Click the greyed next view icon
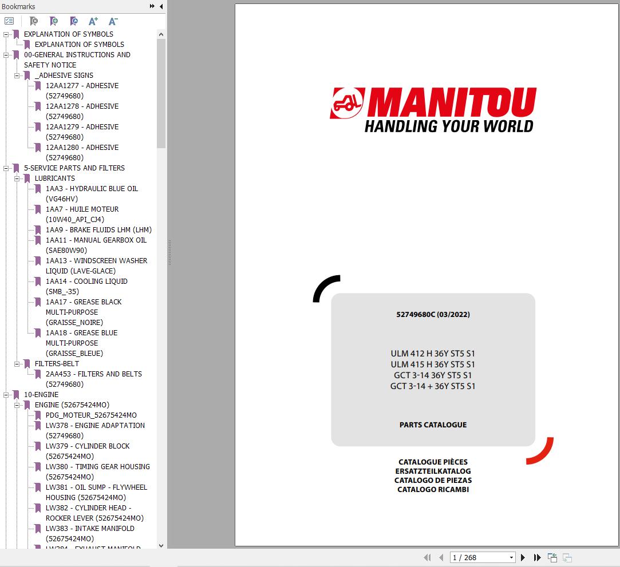This screenshot has height=567, width=620. pyautogui.click(x=567, y=557)
